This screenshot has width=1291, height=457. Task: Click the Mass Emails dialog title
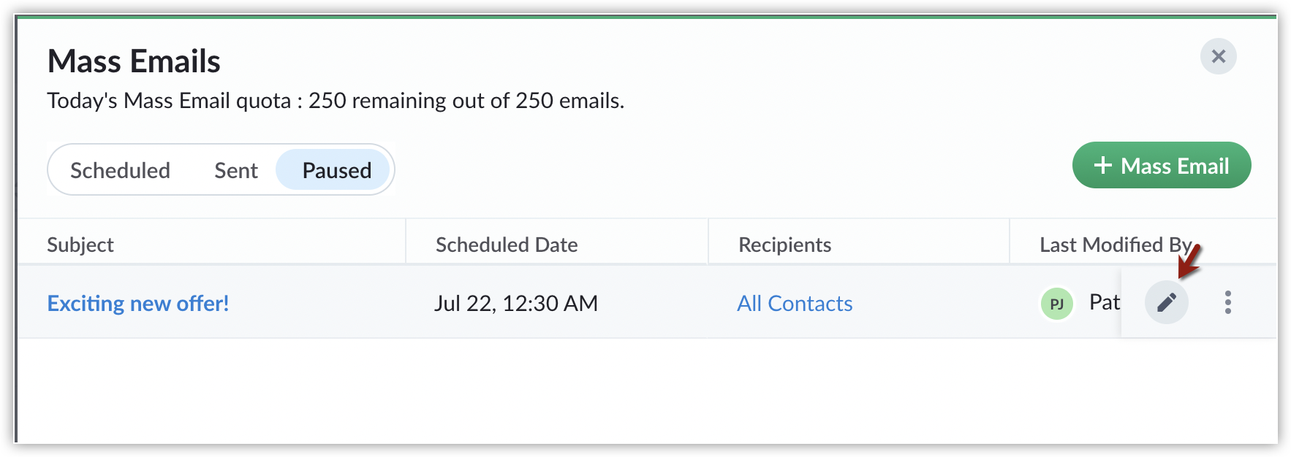point(134,61)
